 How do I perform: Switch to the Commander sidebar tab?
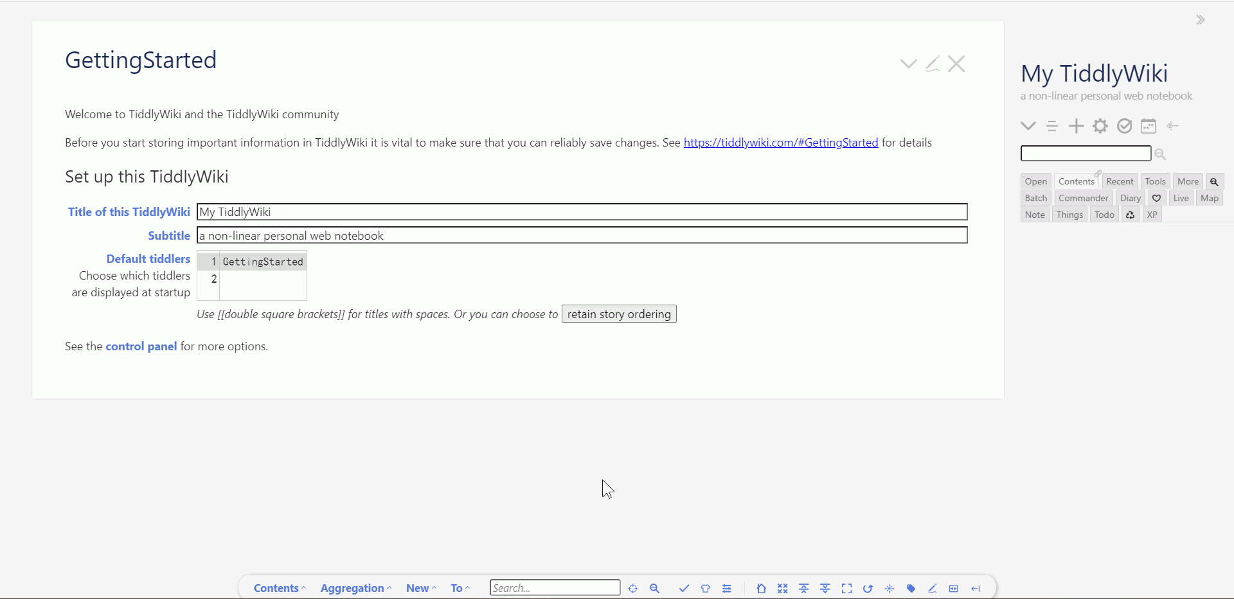1084,198
